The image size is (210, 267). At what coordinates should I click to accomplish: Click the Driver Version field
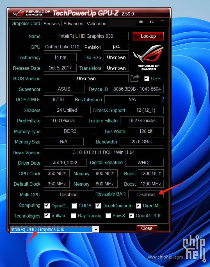pyautogui.click(x=104, y=152)
